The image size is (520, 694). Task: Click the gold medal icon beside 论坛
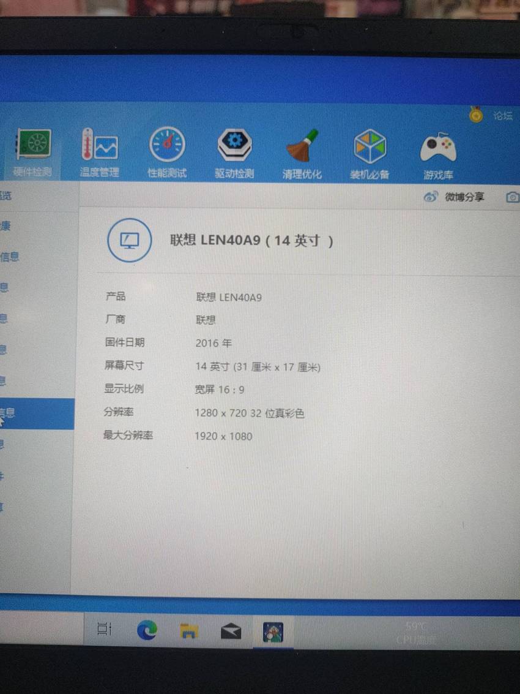tap(476, 115)
